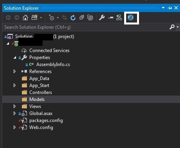The height and width of the screenshot is (148, 180).
Task: Click the highlighted blue globe toolbar icon
Action: 131,17
